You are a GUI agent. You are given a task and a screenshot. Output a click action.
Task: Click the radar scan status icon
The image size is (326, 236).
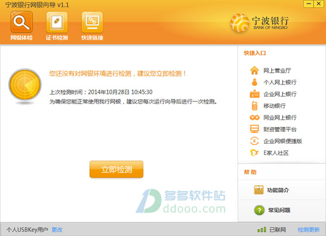(25, 85)
